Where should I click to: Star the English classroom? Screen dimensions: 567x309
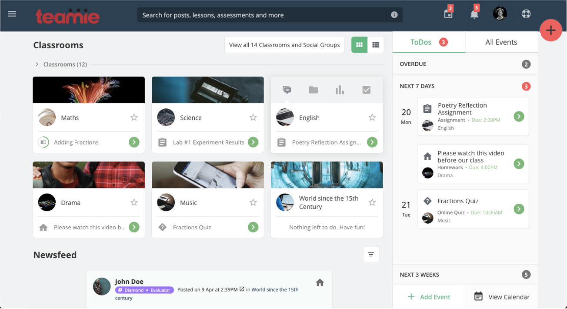tap(372, 118)
